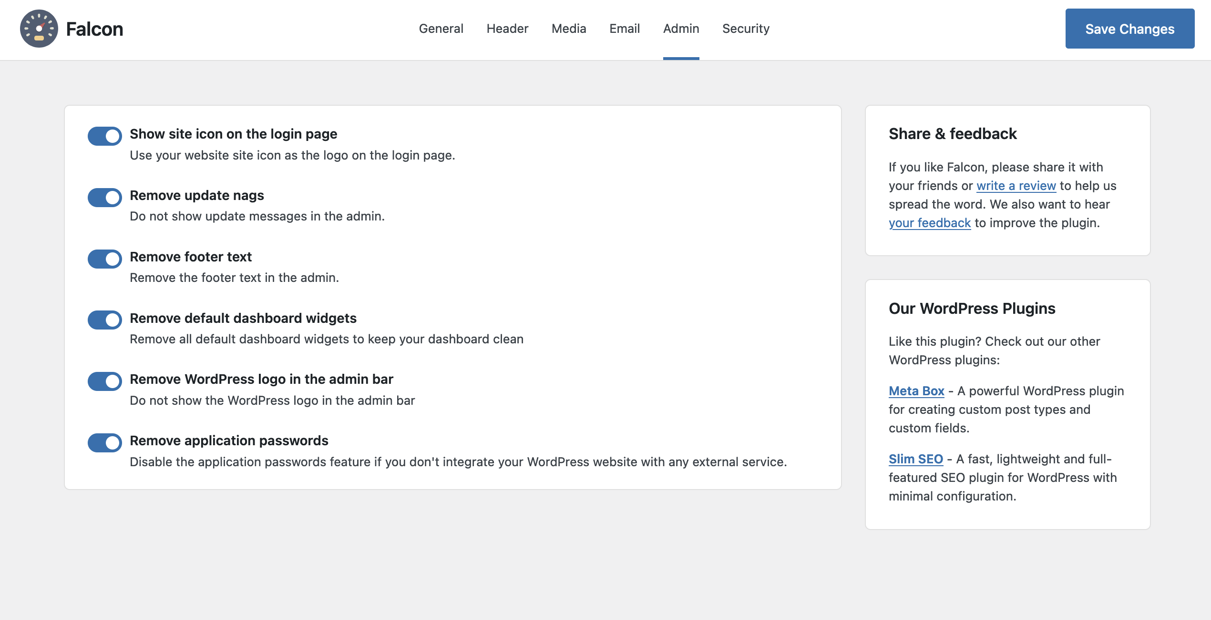Open the General tab
This screenshot has width=1211, height=620.
[441, 29]
